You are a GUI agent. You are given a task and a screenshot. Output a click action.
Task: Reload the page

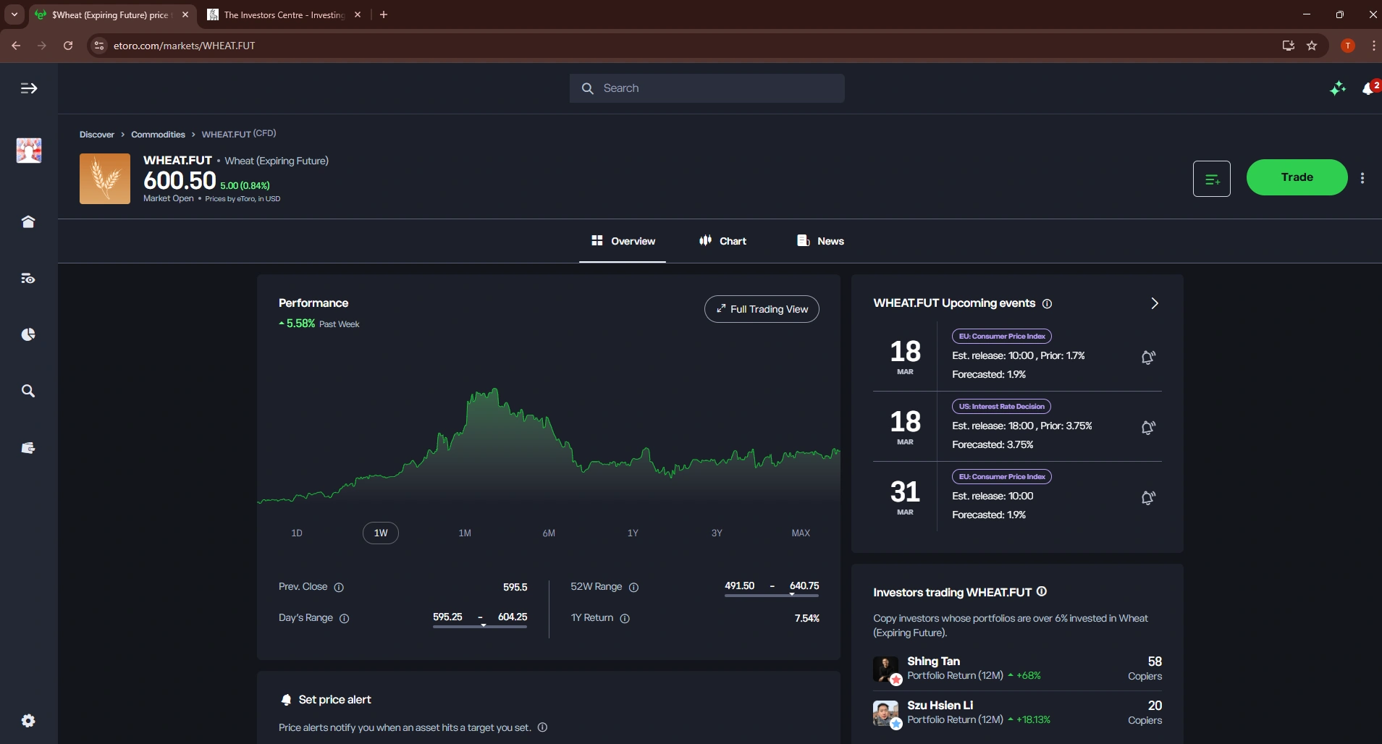tap(68, 46)
